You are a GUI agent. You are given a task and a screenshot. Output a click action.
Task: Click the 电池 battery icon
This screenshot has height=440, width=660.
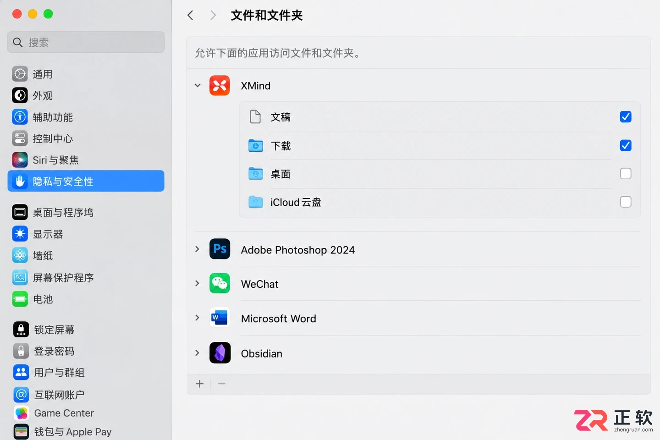point(20,299)
